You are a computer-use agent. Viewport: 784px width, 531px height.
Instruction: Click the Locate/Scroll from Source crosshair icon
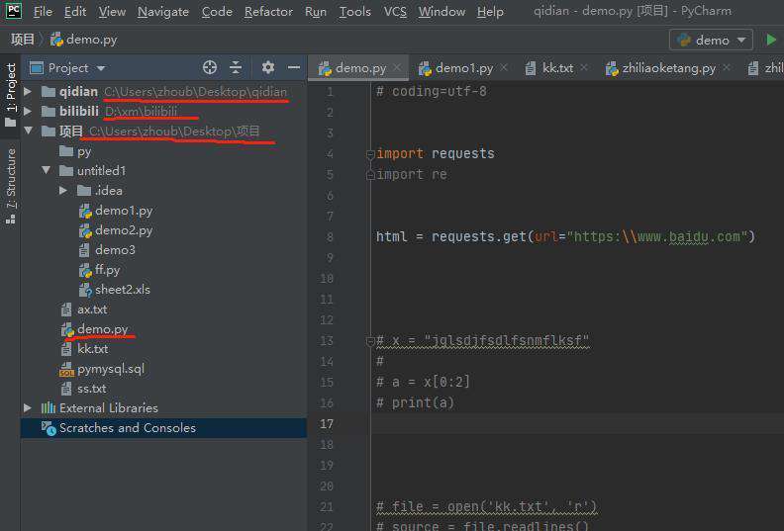pyautogui.click(x=210, y=67)
